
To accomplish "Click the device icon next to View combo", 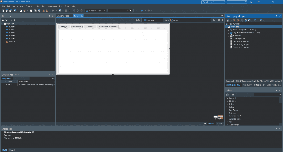I will tap(214, 20).
